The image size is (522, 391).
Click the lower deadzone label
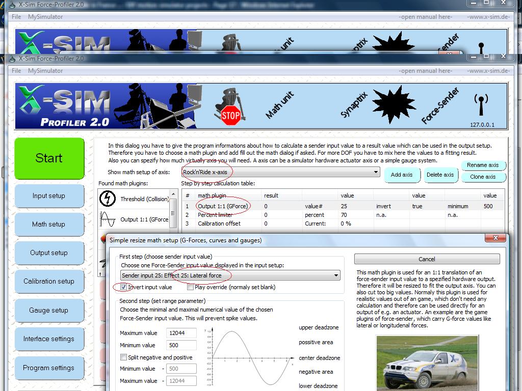pos(318,386)
